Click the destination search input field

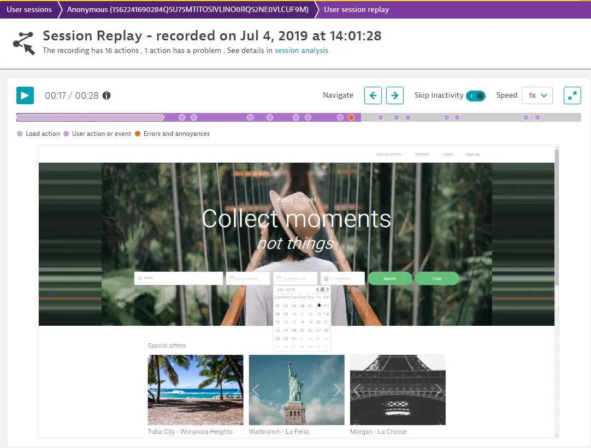point(179,278)
